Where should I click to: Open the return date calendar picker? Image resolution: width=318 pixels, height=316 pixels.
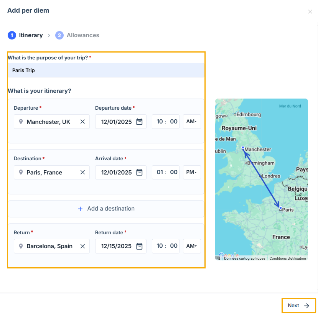tap(139, 246)
